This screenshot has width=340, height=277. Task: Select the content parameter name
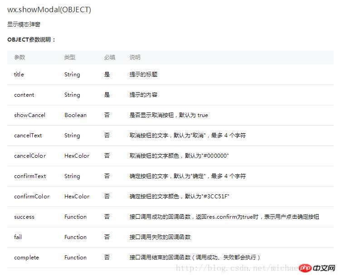(24, 95)
